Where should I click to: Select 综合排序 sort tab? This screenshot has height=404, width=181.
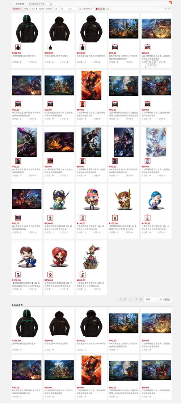[x=17, y=9]
